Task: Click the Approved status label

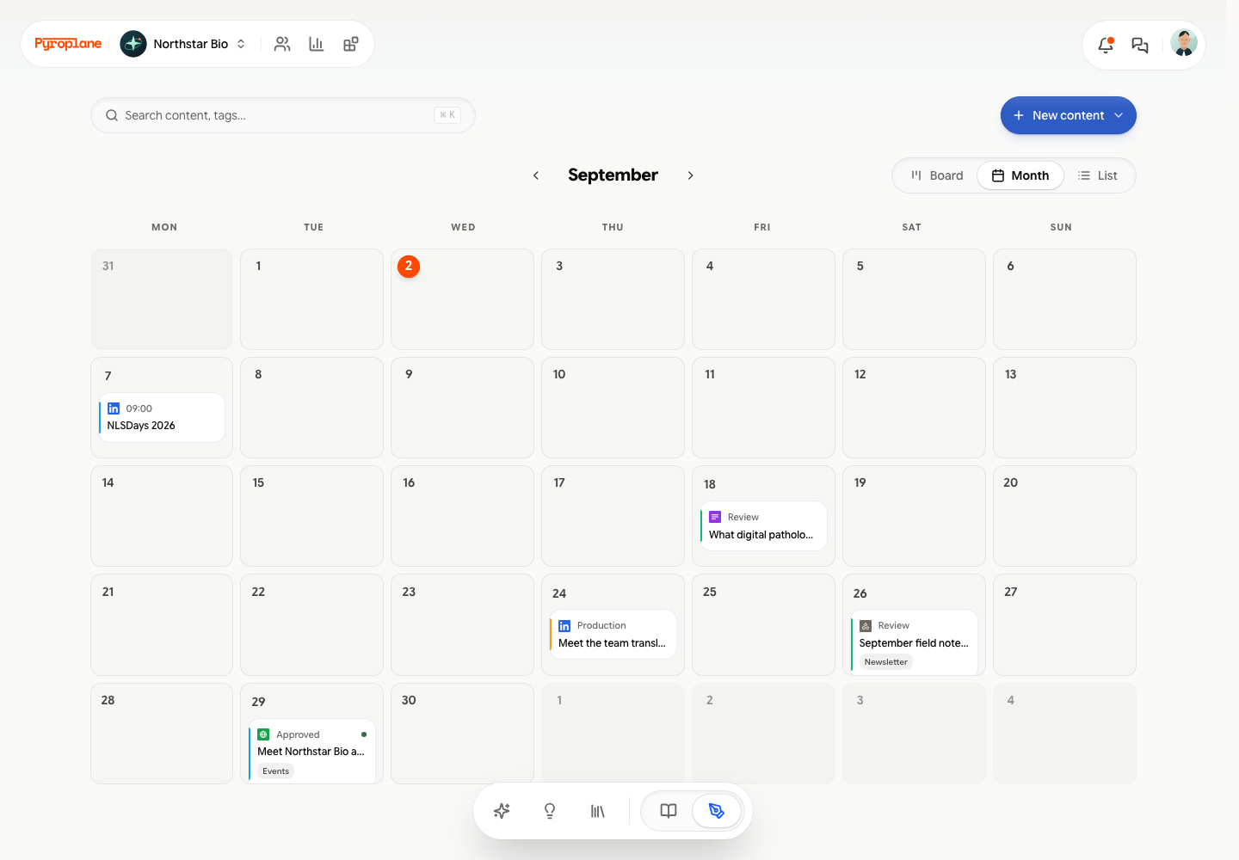Action: [x=298, y=734]
